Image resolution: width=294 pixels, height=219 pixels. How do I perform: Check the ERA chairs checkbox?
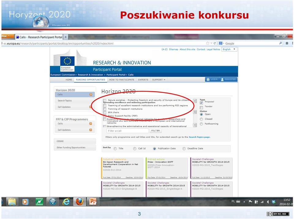[x=105, y=112]
